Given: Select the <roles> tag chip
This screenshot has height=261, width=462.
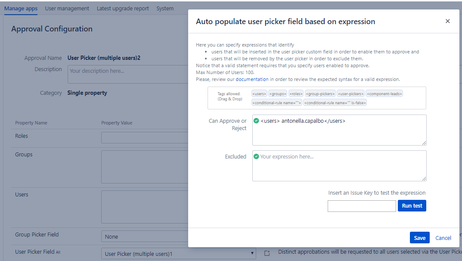Looking at the screenshot, I should (296, 93).
